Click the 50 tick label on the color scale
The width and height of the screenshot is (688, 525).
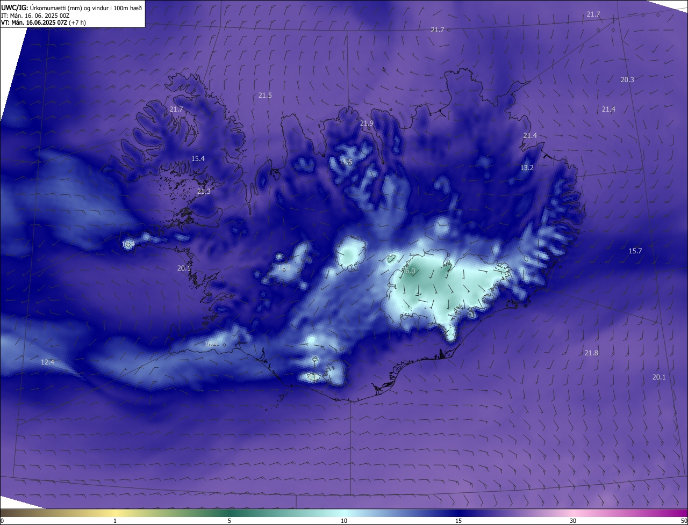point(684,521)
